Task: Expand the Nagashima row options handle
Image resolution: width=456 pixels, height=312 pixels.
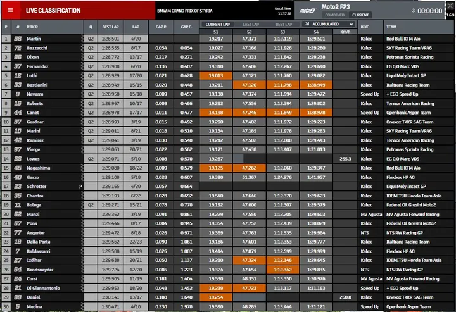Action: (x=82, y=168)
